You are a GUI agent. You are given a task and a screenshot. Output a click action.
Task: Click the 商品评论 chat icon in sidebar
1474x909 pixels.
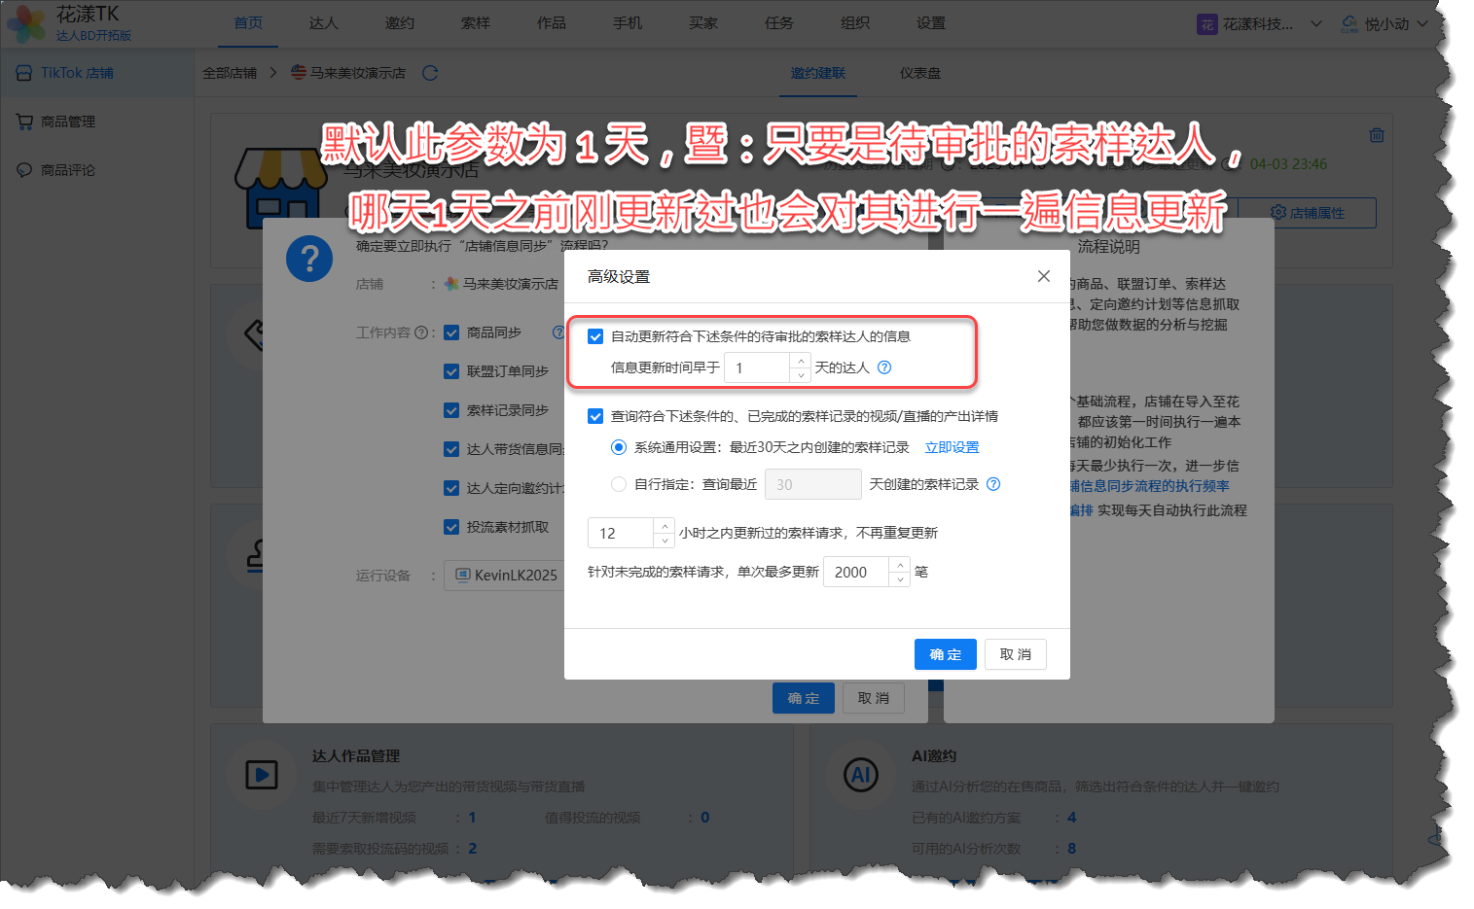[x=24, y=170]
